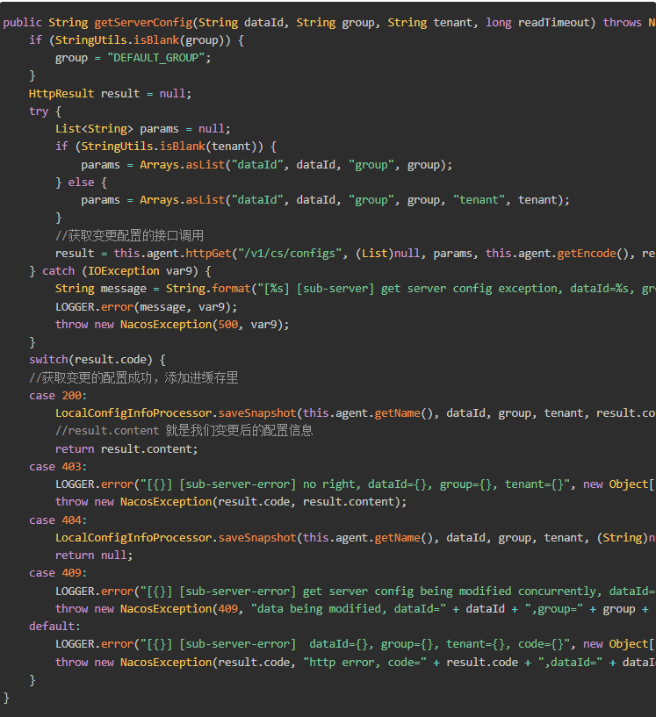Click IOException in the catch clause
This screenshot has width=656, height=717.
[x=124, y=271]
